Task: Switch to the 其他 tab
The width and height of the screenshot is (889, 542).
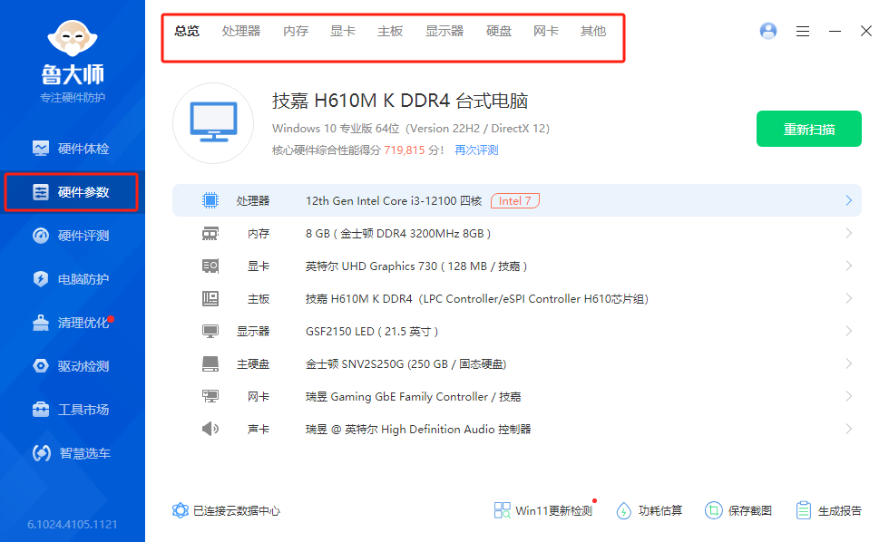Action: coord(593,31)
